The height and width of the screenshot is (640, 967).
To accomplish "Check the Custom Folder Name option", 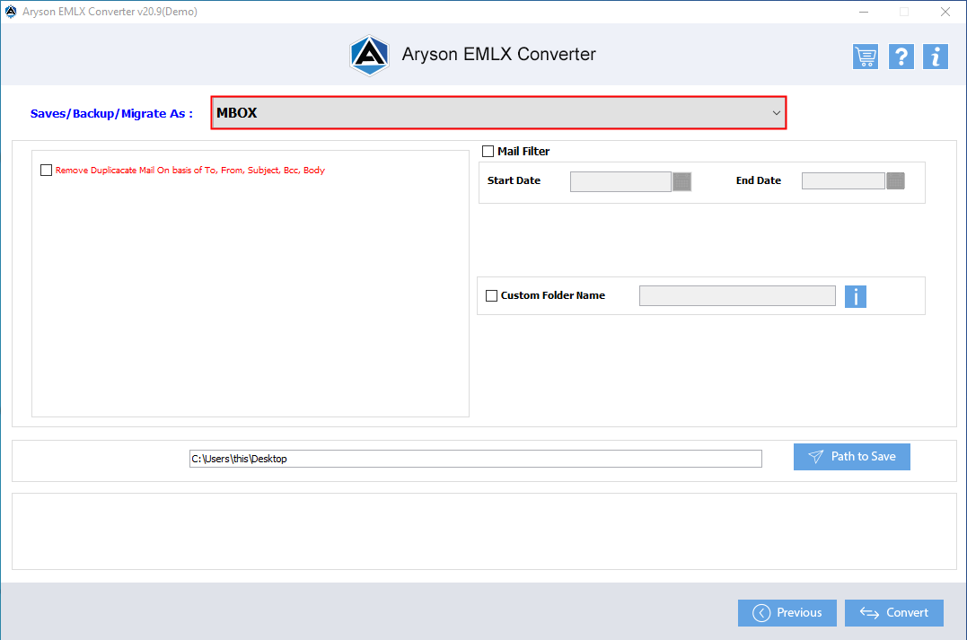I will click(491, 295).
